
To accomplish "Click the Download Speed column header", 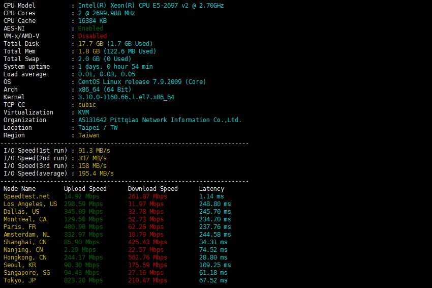I will pos(153,189).
